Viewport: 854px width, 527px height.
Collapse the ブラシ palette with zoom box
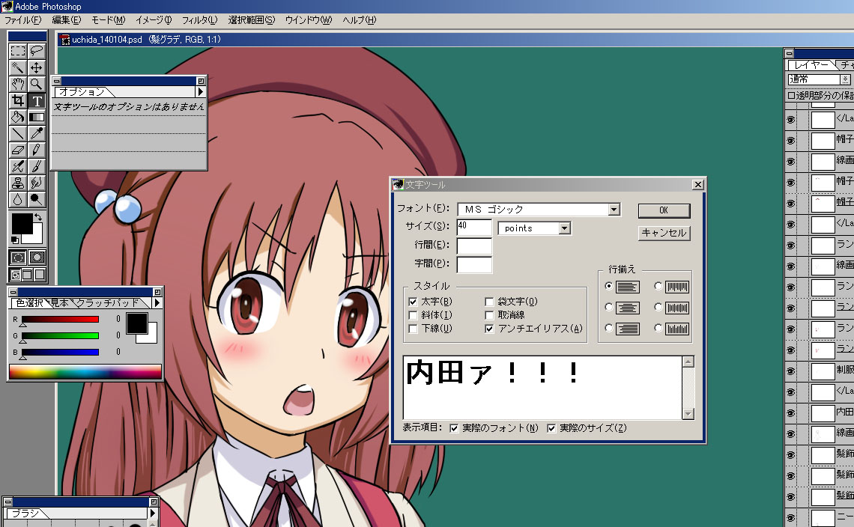click(154, 502)
